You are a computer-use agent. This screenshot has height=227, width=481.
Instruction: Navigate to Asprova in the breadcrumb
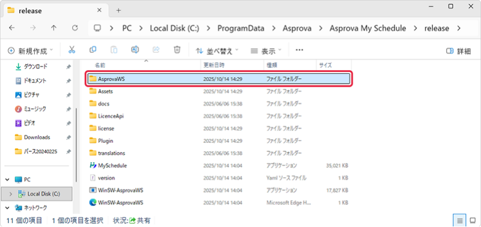pyautogui.click(x=297, y=28)
